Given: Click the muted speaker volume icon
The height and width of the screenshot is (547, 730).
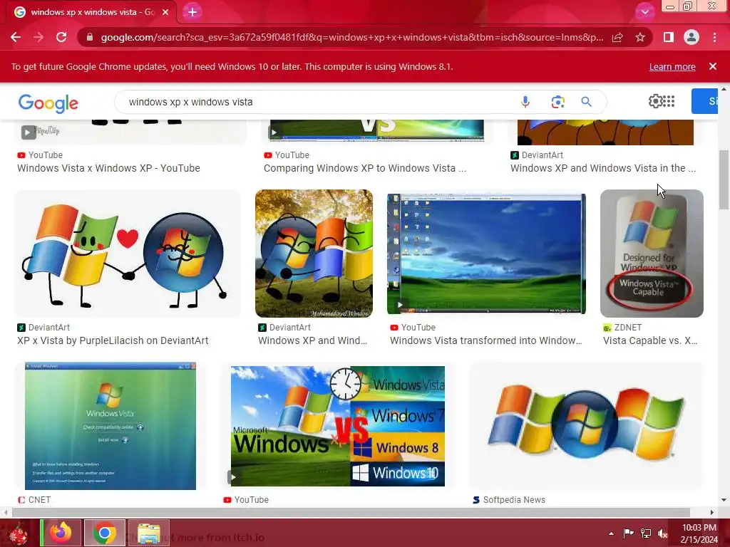Looking at the screenshot, I should pos(663,533).
